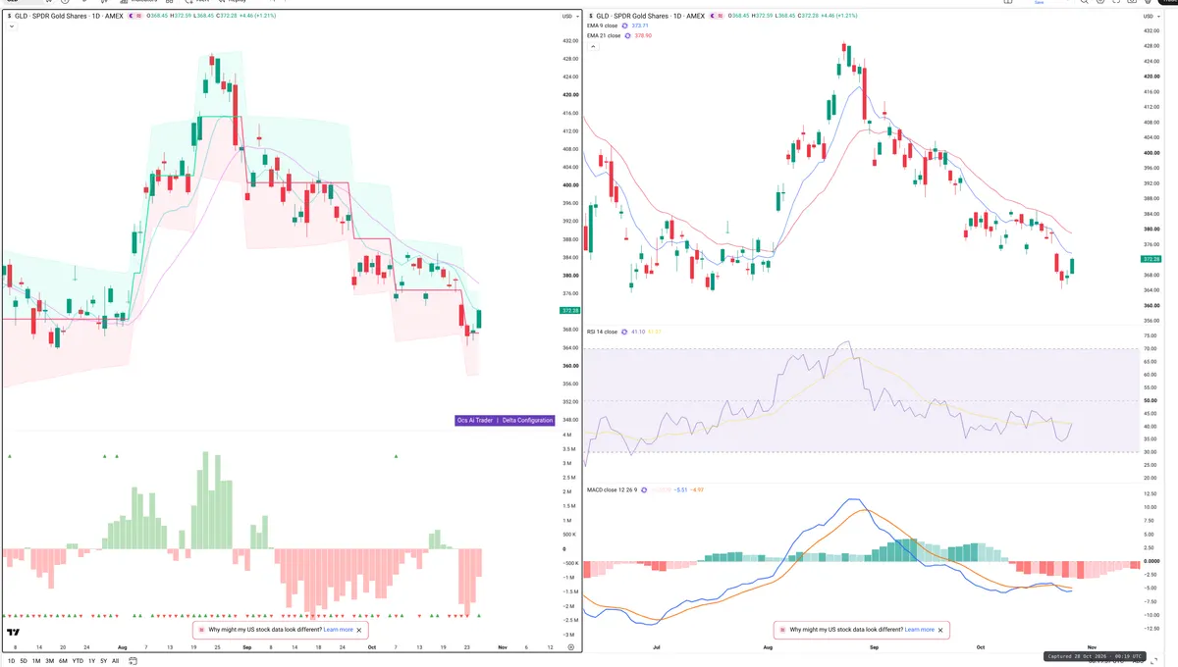Click GLD symbol logo on left chart
The width and height of the screenshot is (1178, 667).
(10, 17)
